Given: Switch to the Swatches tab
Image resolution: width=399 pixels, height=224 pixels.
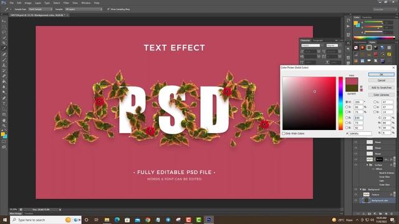Looking at the screenshot, I should (367, 17).
